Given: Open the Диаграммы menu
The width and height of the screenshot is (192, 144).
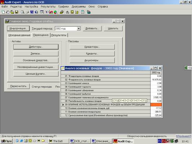Looking at the screenshot, I should (x=79, y=6).
